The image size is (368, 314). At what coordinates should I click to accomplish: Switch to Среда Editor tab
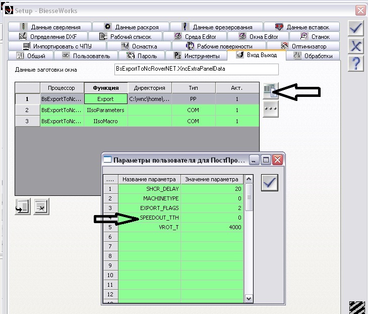tap(195, 37)
